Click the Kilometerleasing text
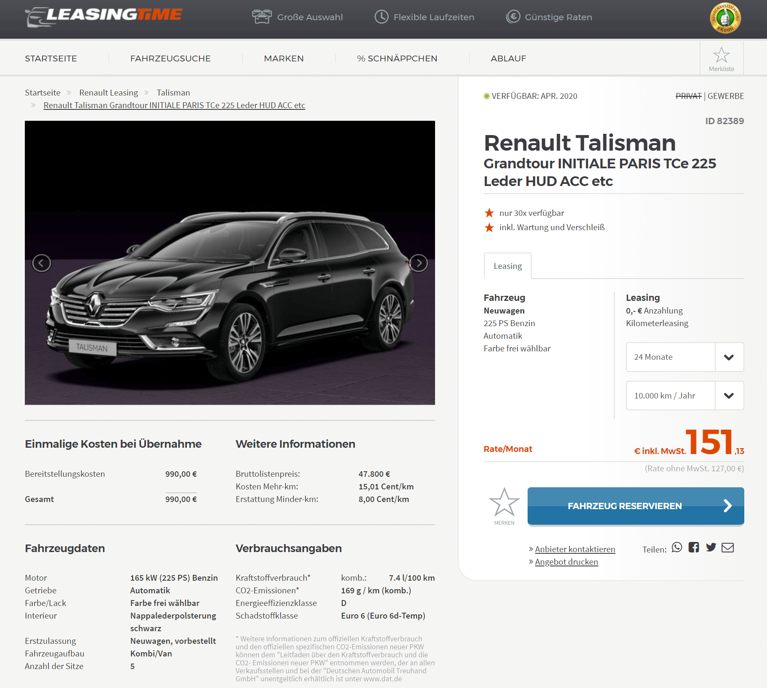The image size is (767, 688). 657,323
